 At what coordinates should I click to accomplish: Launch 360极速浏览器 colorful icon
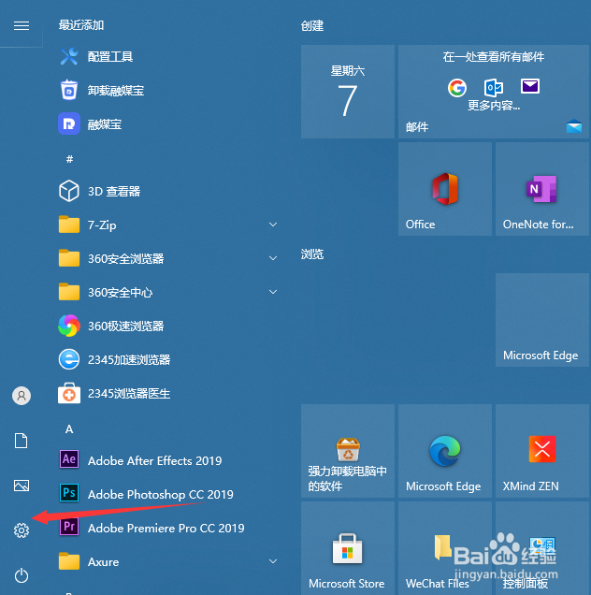coord(69,326)
